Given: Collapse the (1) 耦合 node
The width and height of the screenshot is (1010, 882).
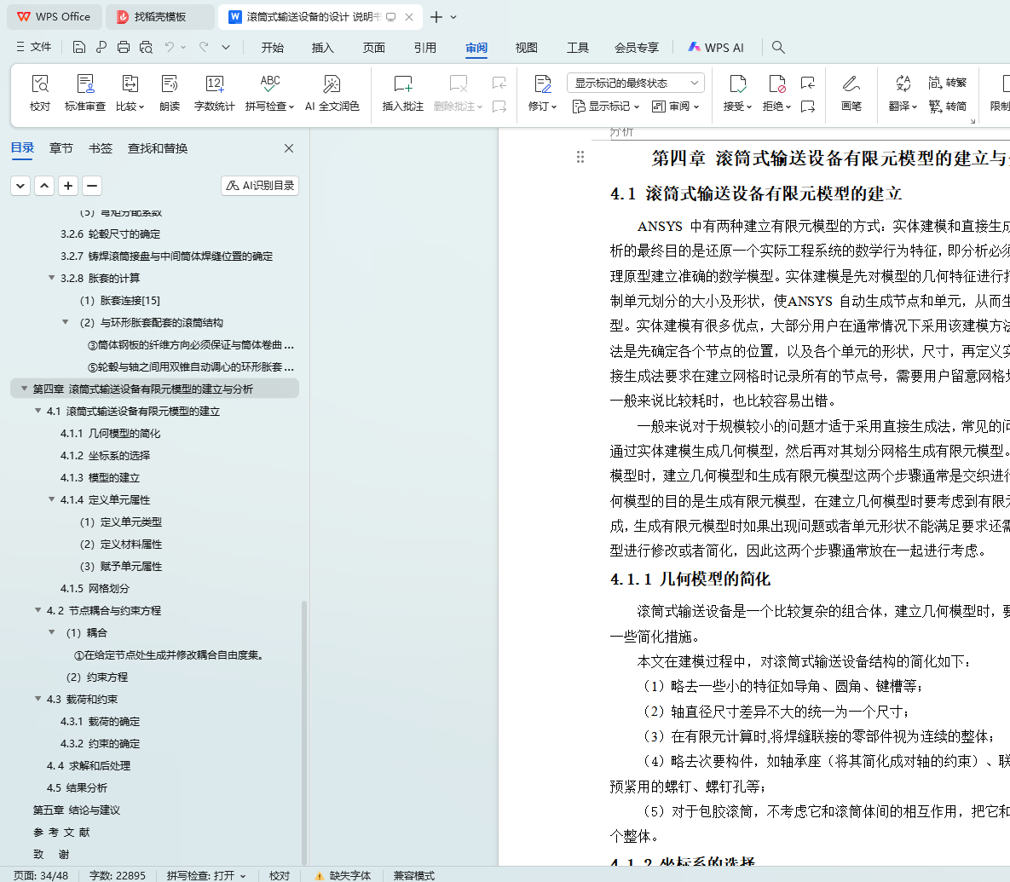Looking at the screenshot, I should (x=51, y=633).
